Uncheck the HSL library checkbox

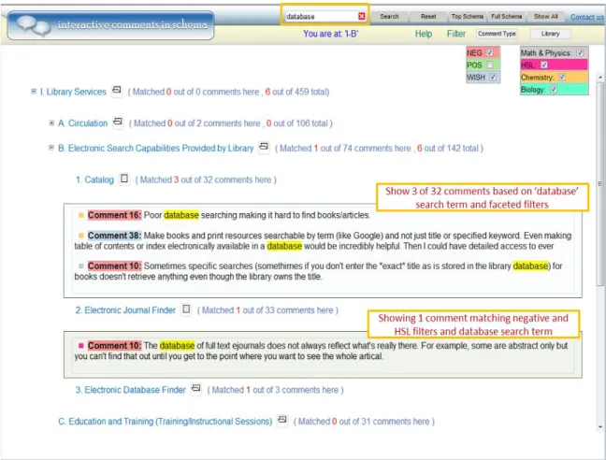coord(543,65)
